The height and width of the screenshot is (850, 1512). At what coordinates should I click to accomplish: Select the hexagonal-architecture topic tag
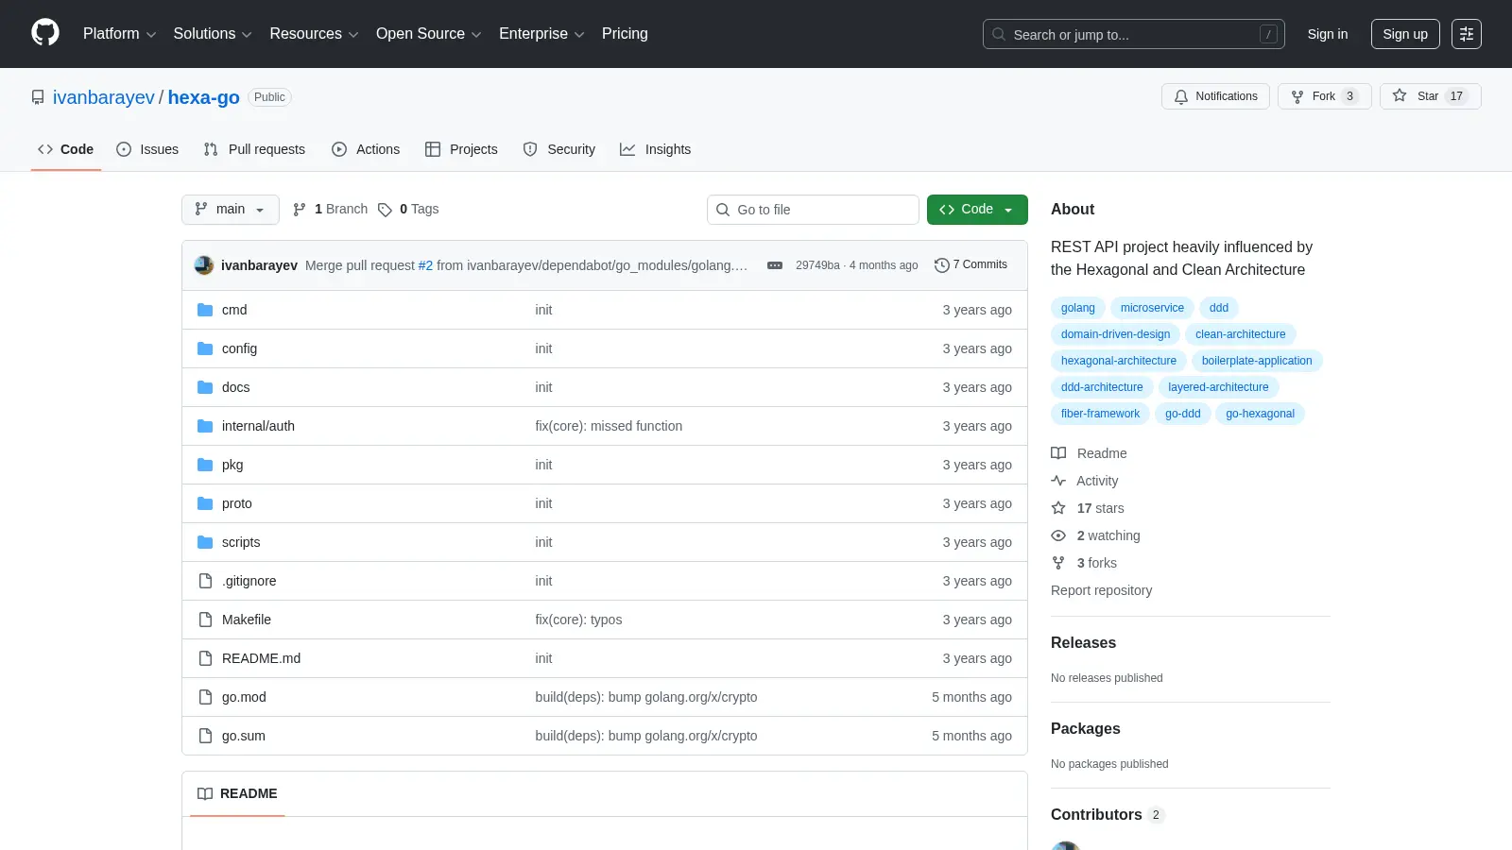(1118, 361)
